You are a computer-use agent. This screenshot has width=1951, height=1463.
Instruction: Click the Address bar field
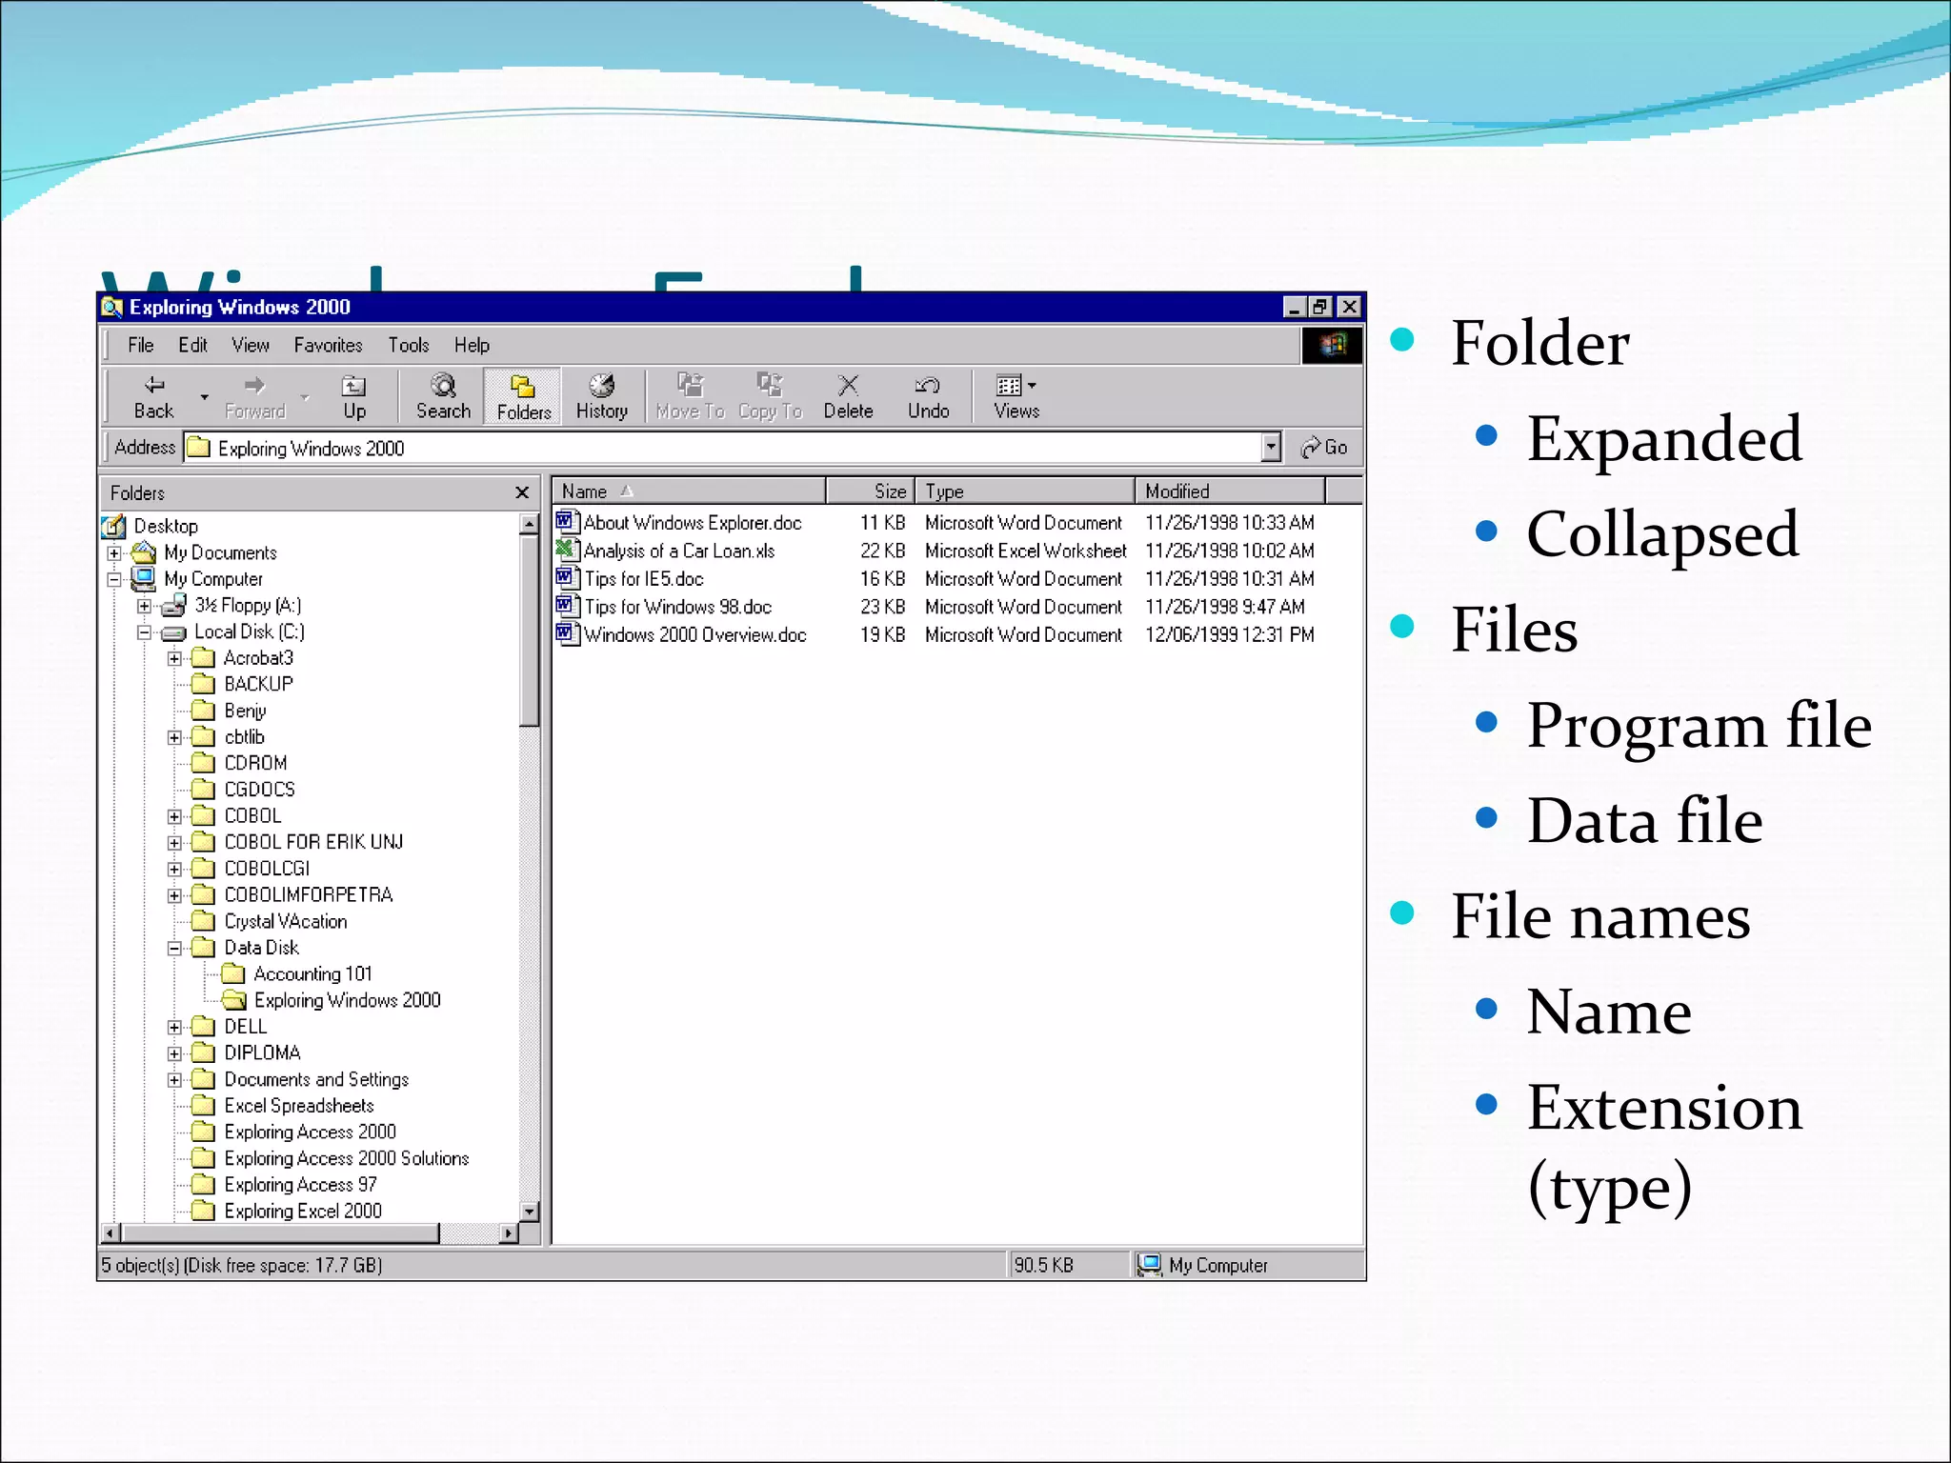(722, 447)
